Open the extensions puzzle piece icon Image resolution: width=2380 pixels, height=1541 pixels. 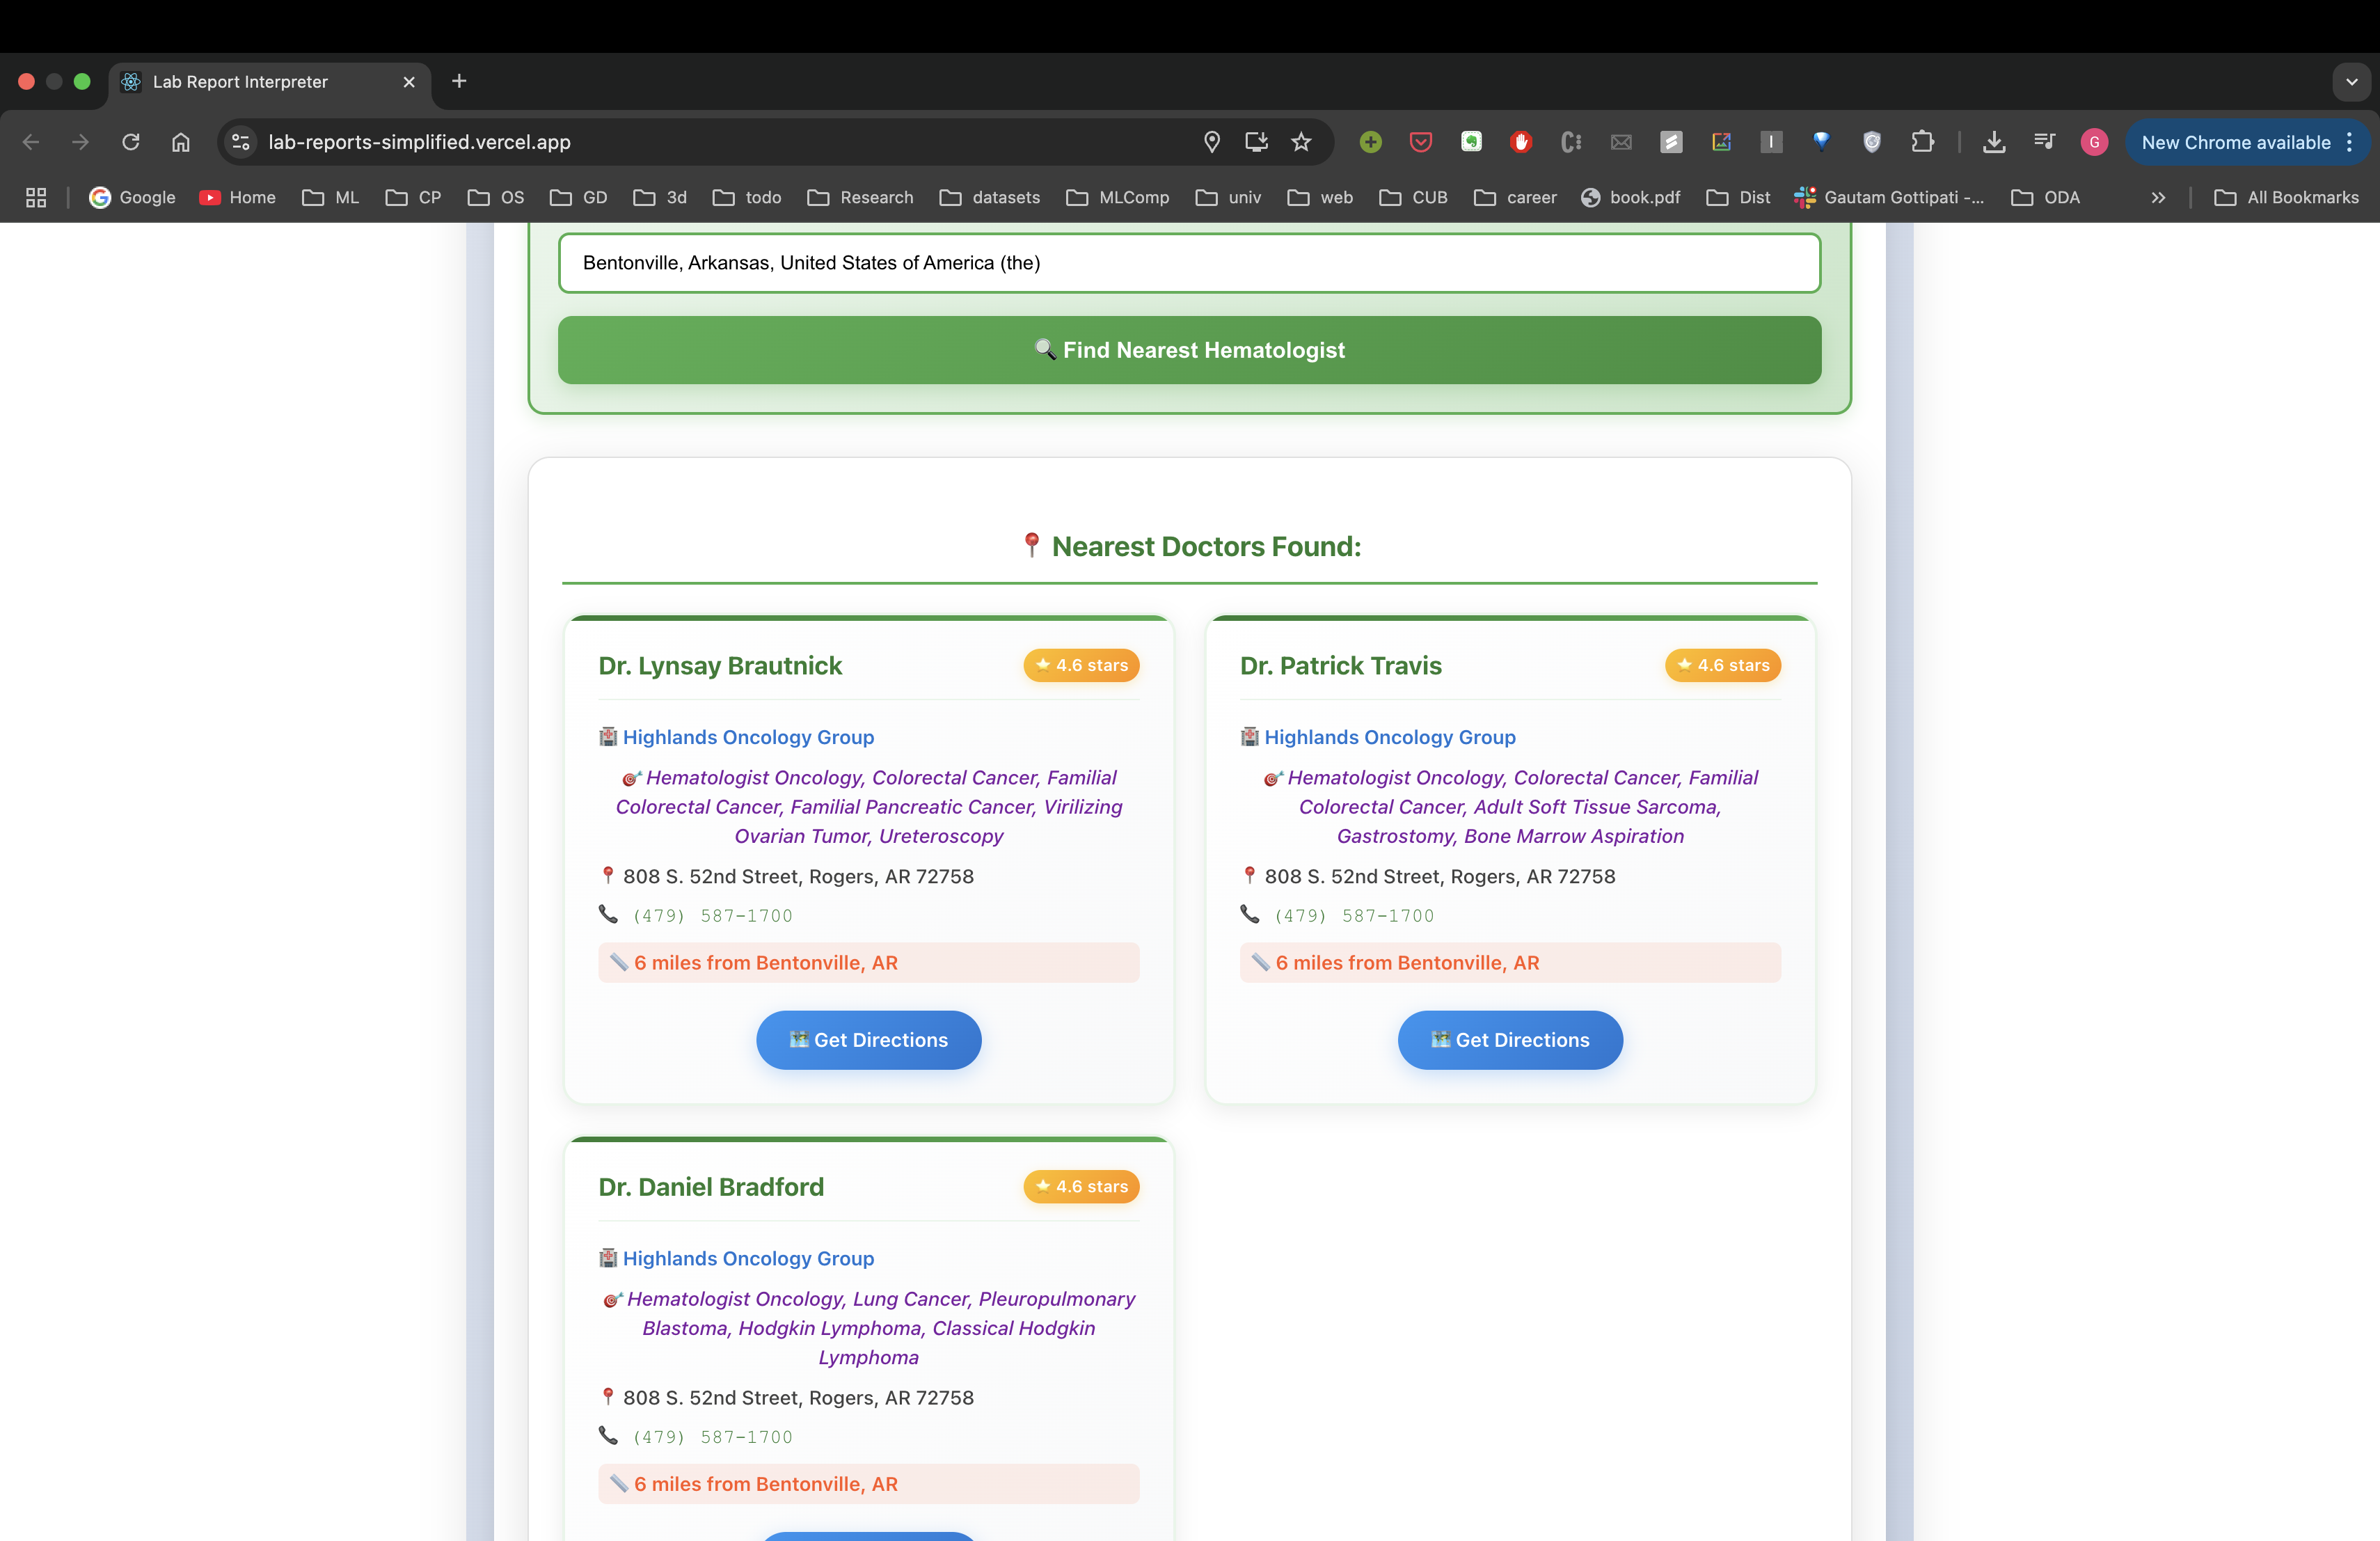pyautogui.click(x=1922, y=142)
